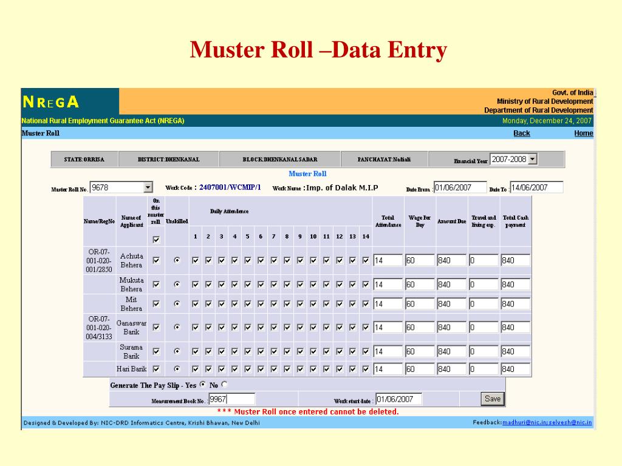Toggle the header On this muster roll checkbox

click(156, 239)
